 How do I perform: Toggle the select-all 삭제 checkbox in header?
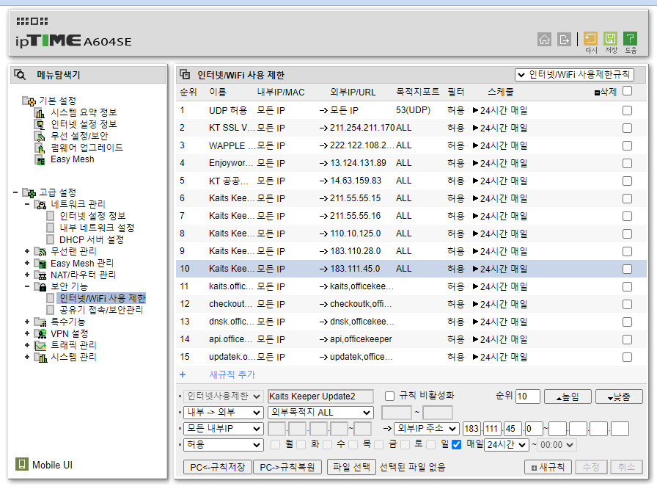(x=627, y=91)
